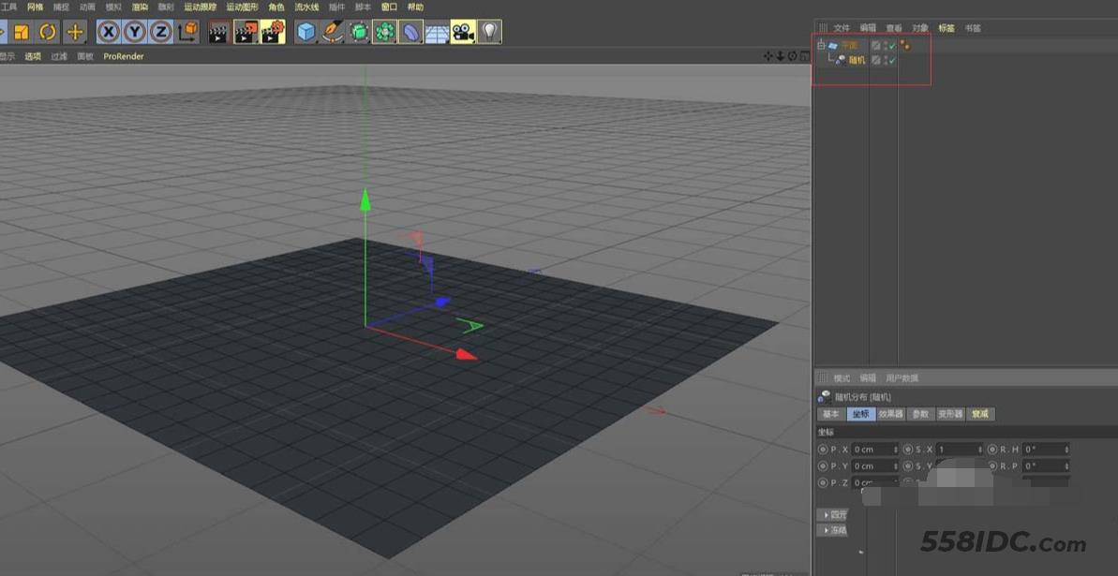
Task: Toggle the 随机 enable checkmark
Action: (x=892, y=61)
